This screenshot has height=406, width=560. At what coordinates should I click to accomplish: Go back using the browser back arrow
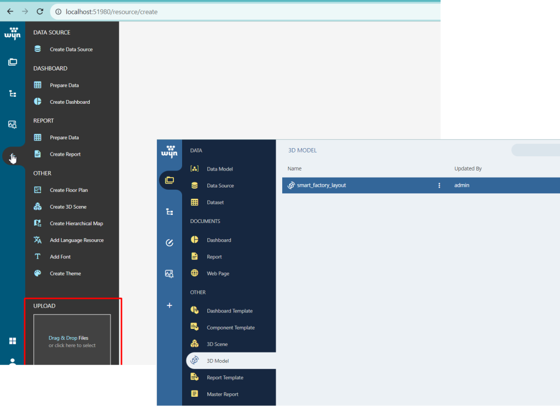tap(10, 11)
